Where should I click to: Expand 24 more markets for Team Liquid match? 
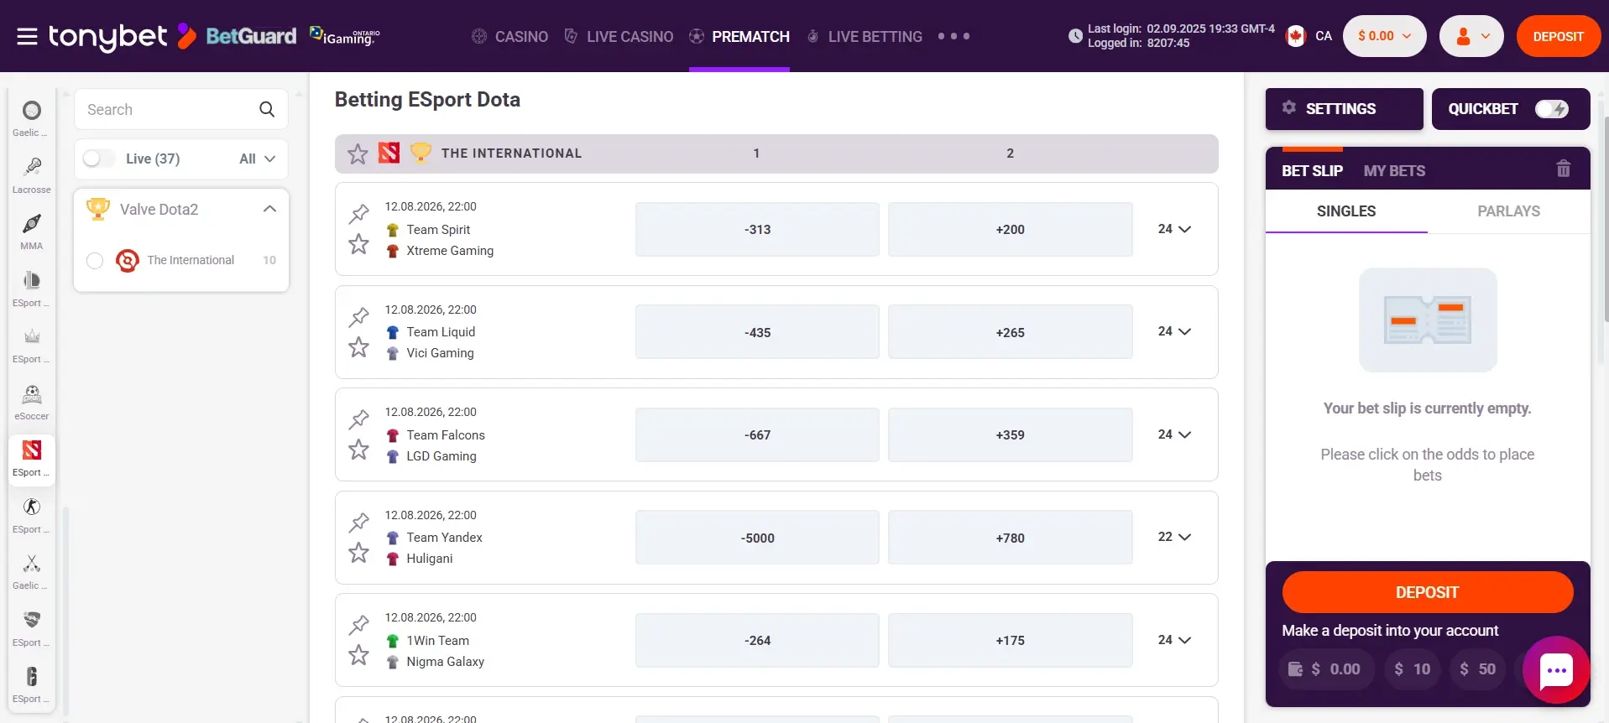(1174, 331)
